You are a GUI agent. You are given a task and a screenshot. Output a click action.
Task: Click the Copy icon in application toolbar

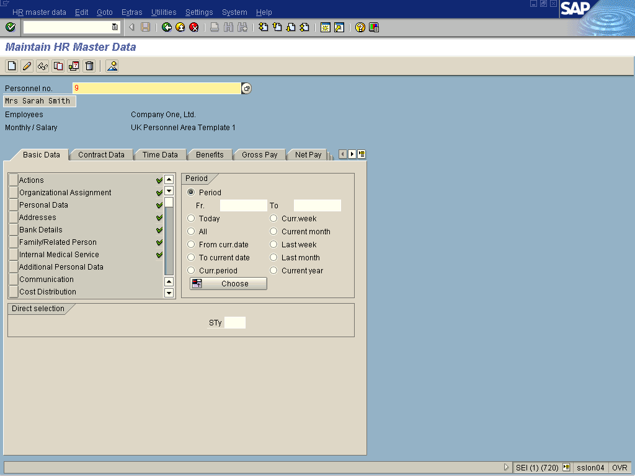pos(58,66)
